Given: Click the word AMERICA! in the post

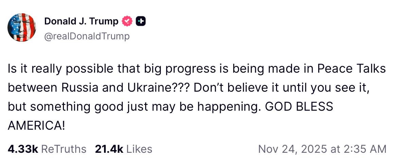Looking at the screenshot, I should [x=36, y=126].
